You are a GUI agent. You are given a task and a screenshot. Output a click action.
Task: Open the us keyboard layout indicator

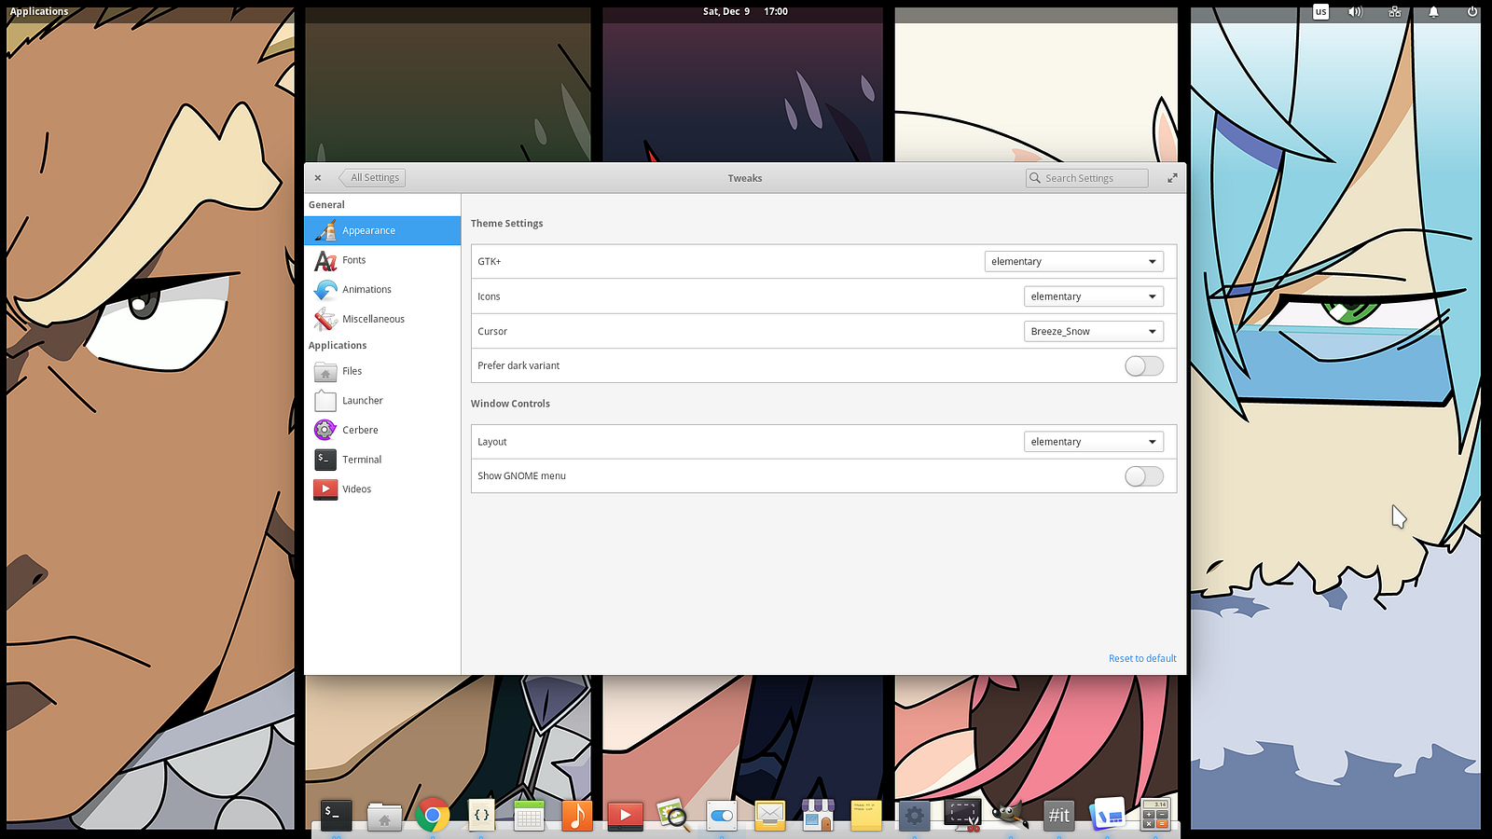[1320, 12]
